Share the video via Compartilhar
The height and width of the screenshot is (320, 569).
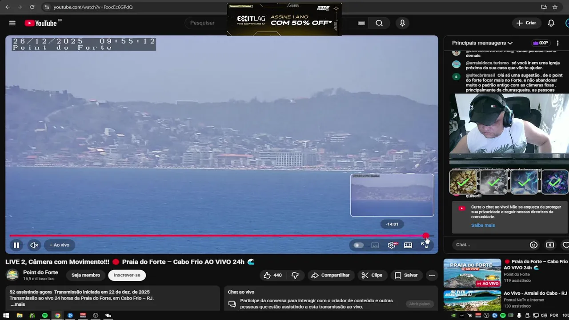pyautogui.click(x=331, y=275)
